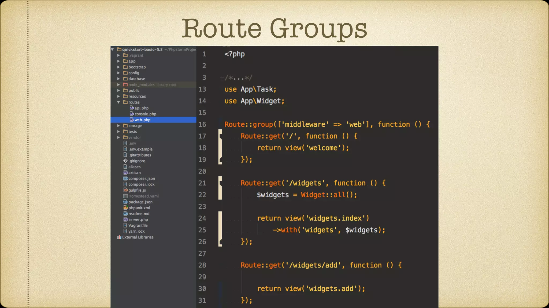Select the api.php file name in tree
549x308 pixels.
click(142, 108)
